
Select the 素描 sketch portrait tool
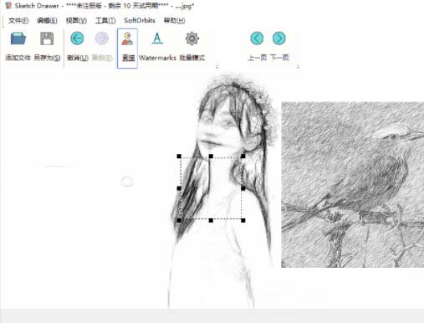(127, 48)
